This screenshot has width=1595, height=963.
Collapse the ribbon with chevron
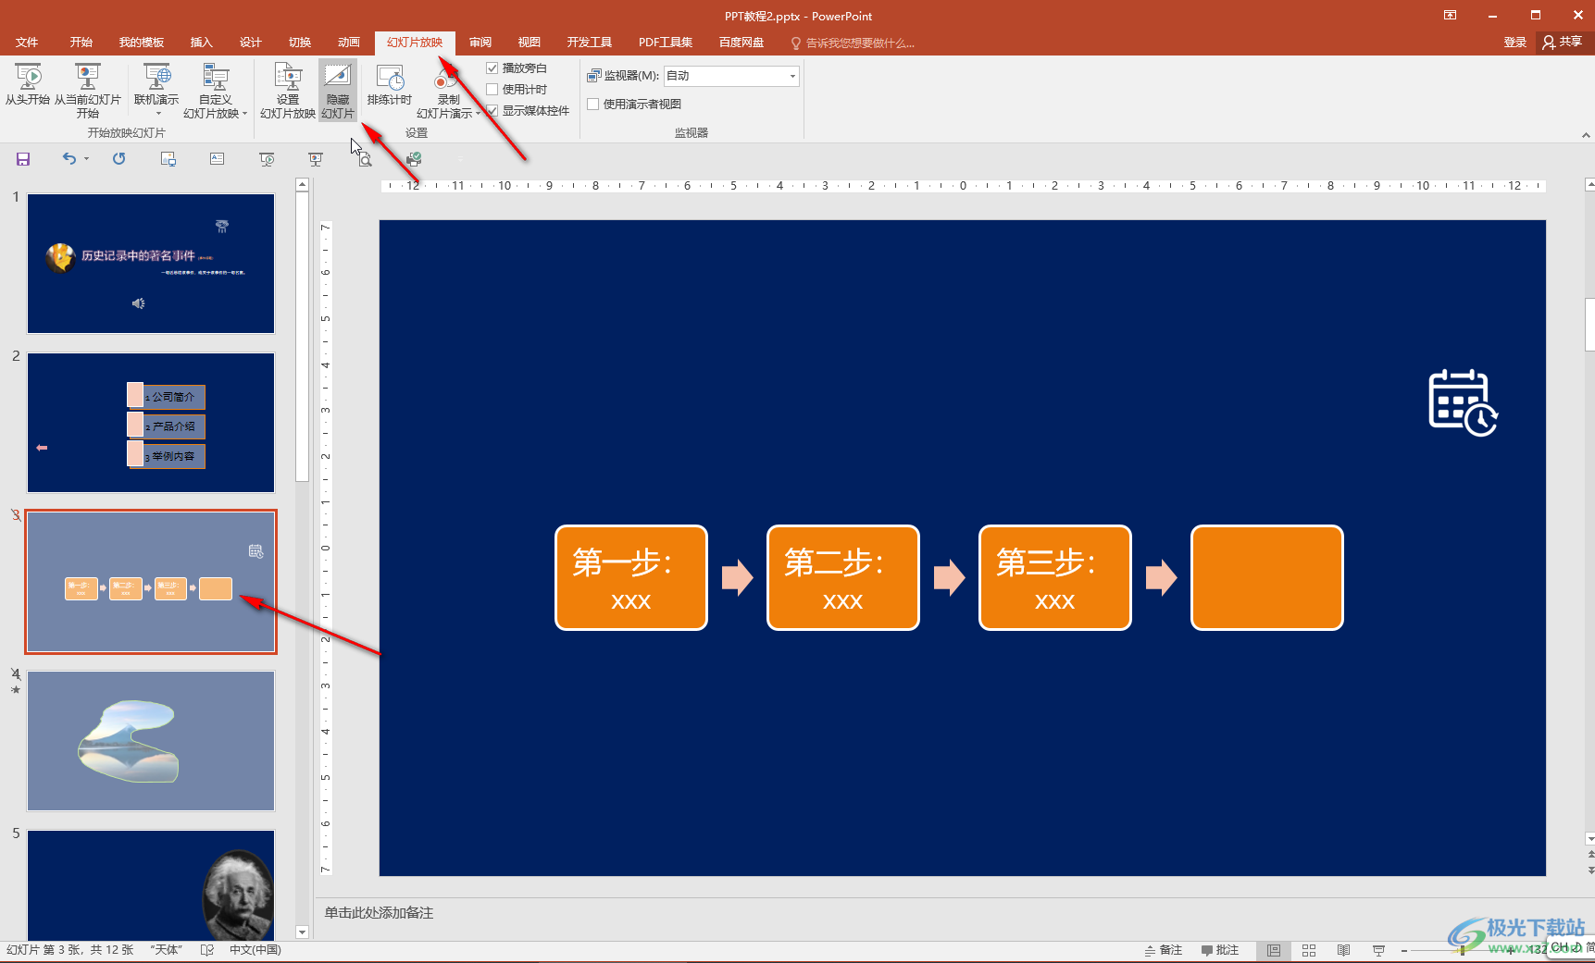1586,135
